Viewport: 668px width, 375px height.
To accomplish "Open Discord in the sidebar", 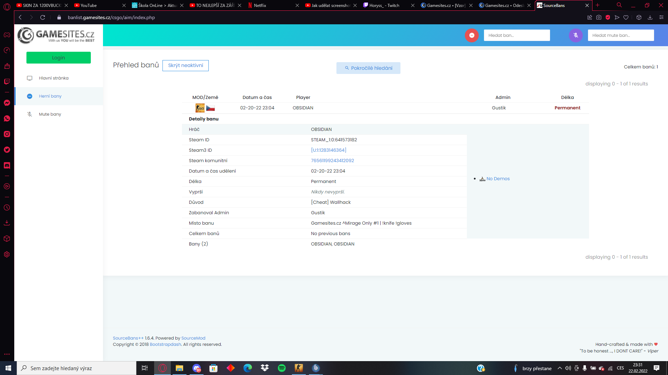I will coord(7,165).
